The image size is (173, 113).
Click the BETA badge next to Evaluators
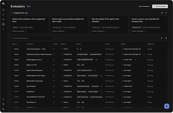click(x=29, y=6)
